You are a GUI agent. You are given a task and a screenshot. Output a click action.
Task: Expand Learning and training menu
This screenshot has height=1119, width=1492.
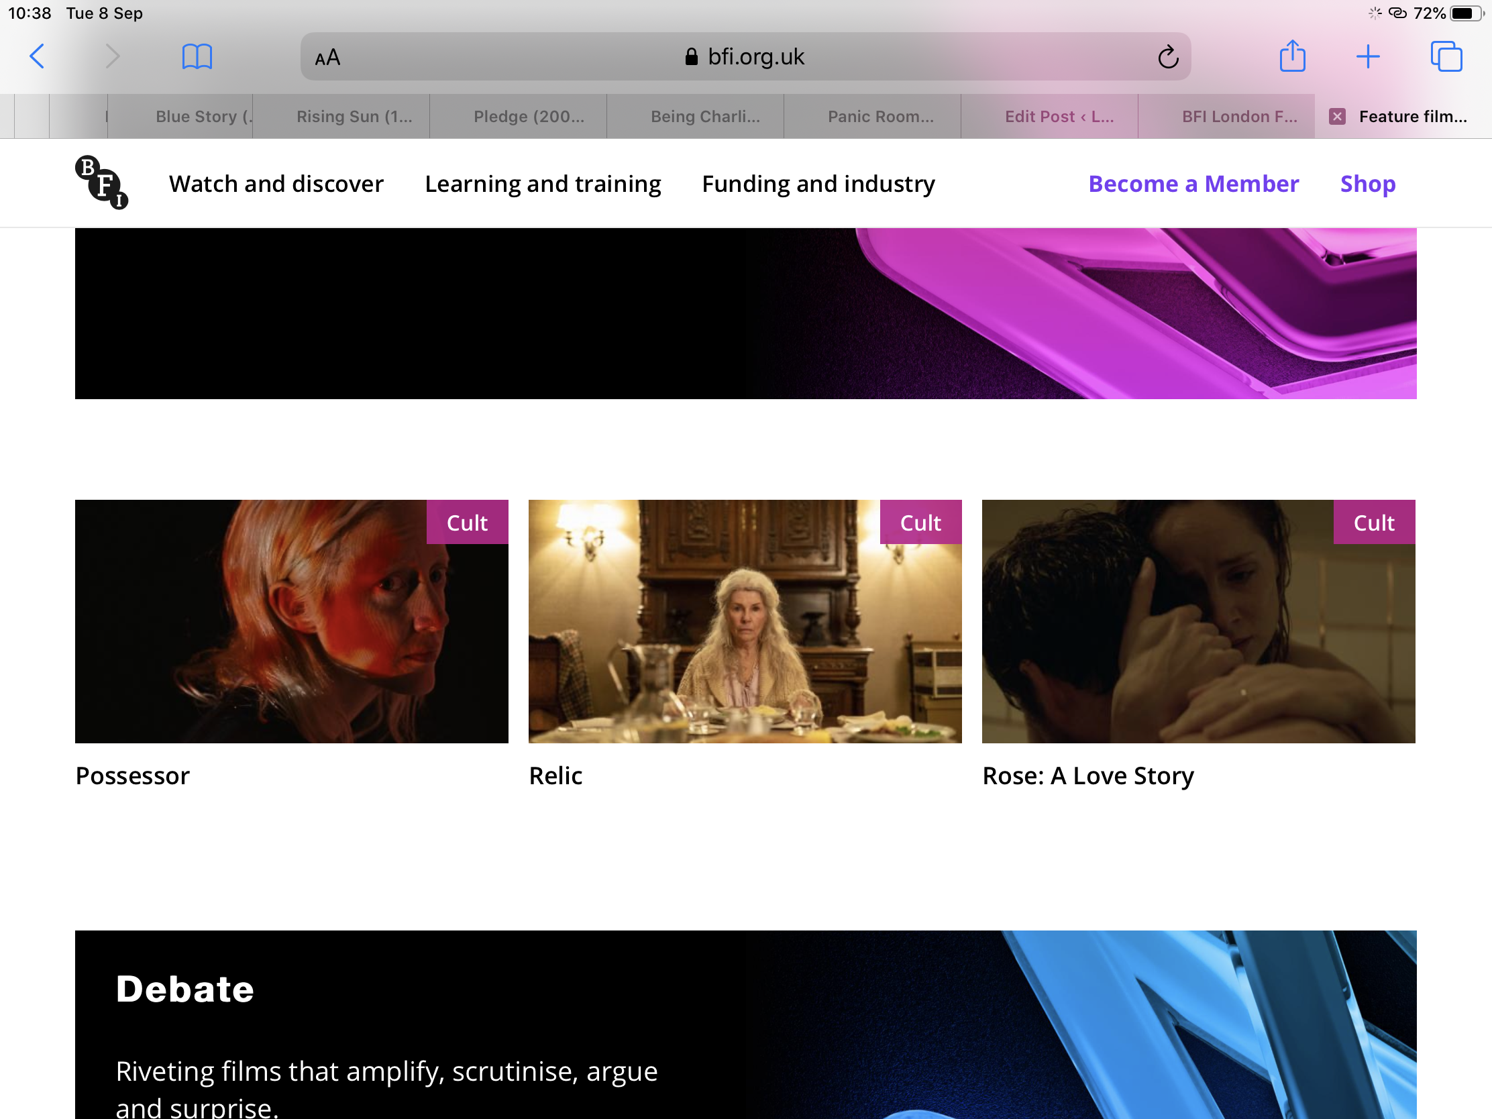pyautogui.click(x=542, y=184)
